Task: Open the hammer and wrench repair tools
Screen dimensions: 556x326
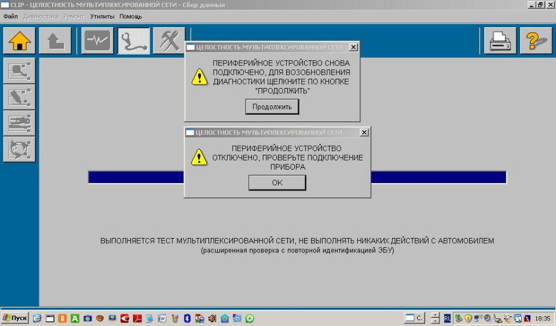Action: [x=169, y=41]
